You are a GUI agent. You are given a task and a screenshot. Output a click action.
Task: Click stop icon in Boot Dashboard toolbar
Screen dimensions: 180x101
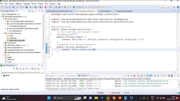tap(20, 69)
